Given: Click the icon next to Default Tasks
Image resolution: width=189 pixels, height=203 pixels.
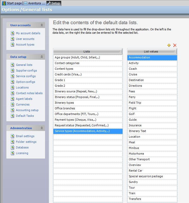Looking at the screenshot, I should click(12, 116).
